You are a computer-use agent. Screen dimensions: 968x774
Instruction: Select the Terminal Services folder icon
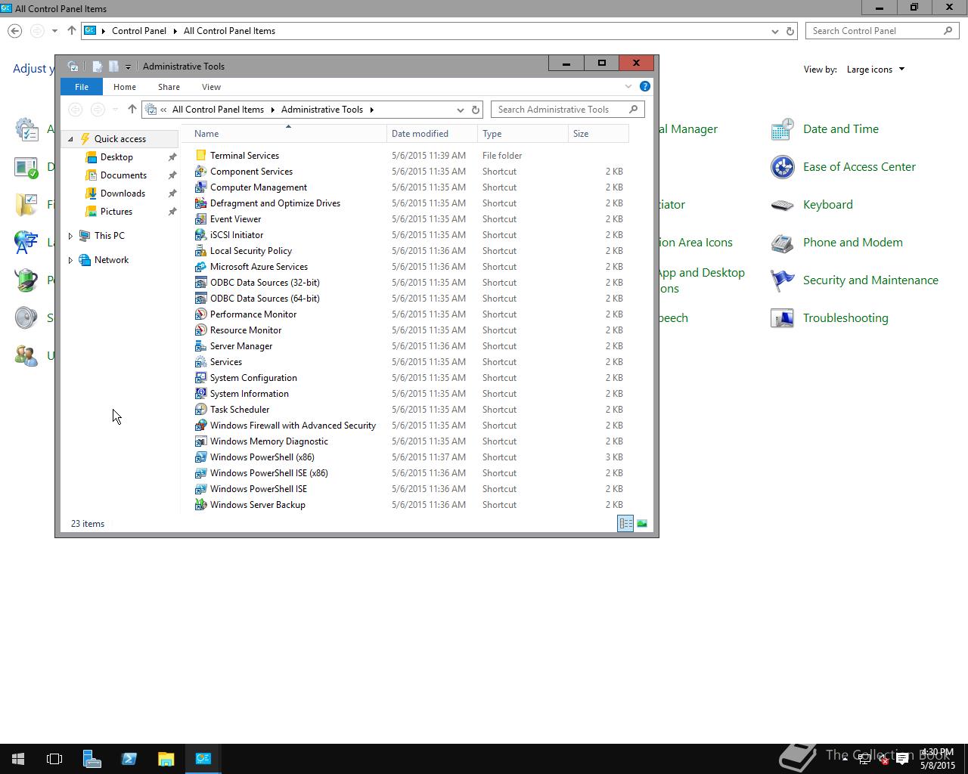[200, 156]
